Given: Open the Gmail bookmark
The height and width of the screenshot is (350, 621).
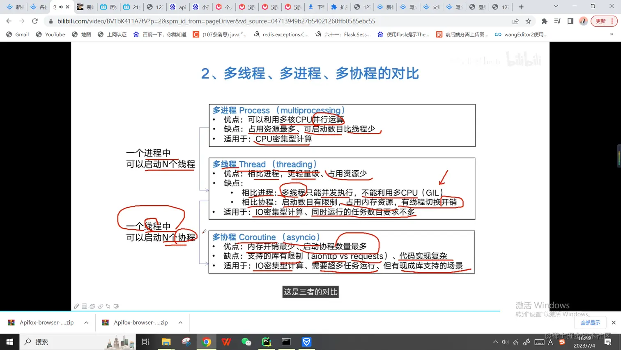Looking at the screenshot, I should [18, 35].
